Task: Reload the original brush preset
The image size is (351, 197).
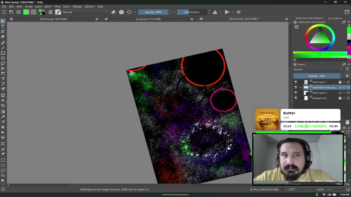Action: tap(129, 12)
